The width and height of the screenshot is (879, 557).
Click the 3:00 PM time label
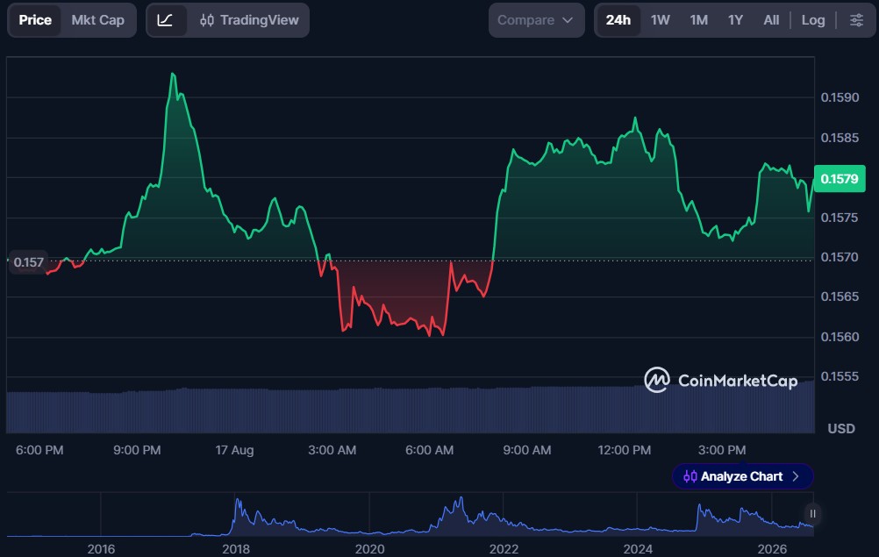[x=722, y=450]
